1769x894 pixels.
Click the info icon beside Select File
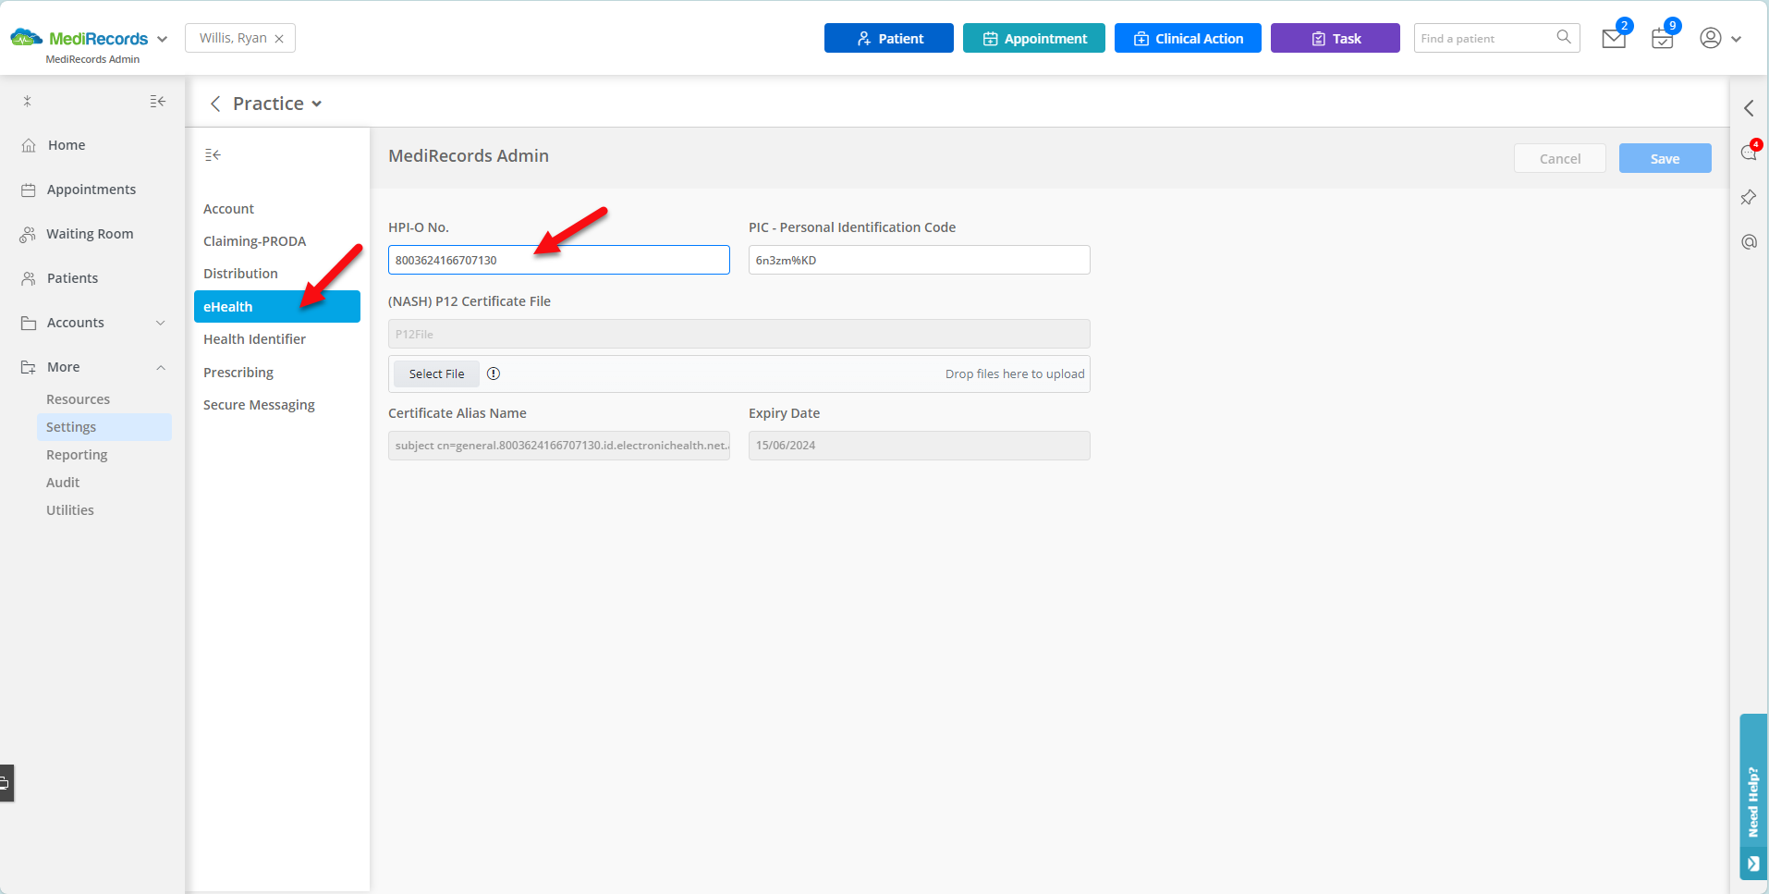tap(494, 374)
